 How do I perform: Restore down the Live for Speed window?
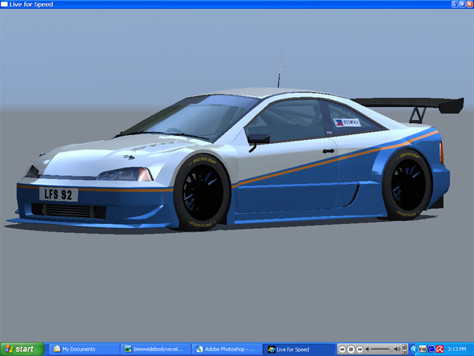pyautogui.click(x=462, y=4)
